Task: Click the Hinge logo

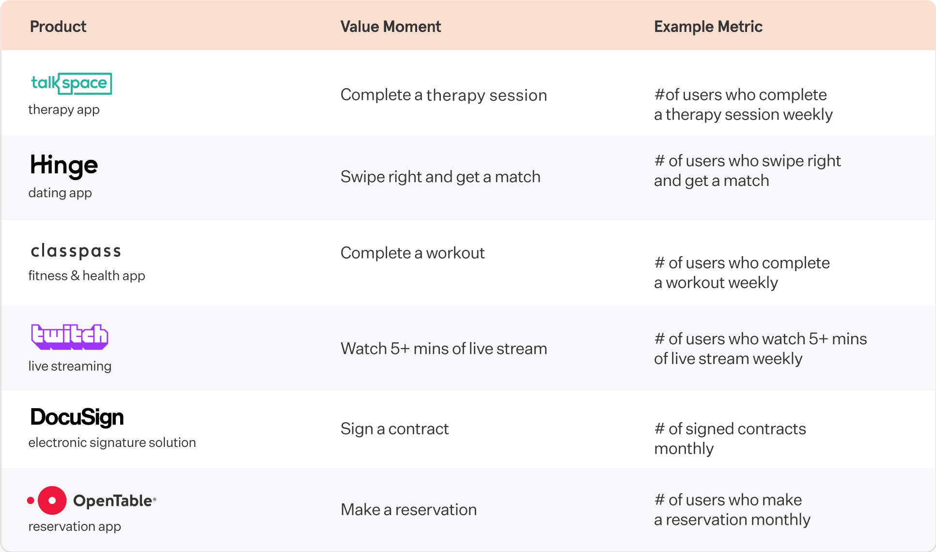Action: (64, 166)
